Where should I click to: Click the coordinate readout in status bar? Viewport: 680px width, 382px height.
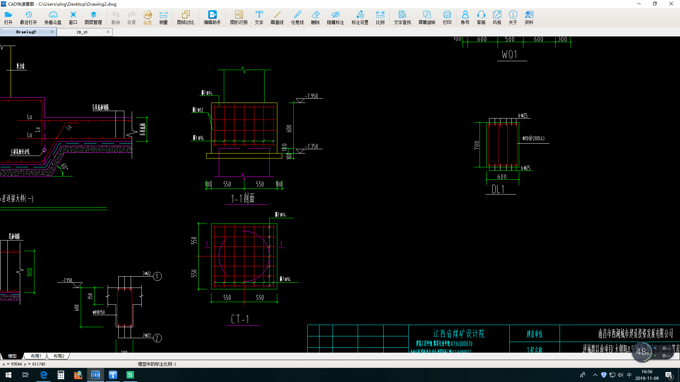coord(24,364)
